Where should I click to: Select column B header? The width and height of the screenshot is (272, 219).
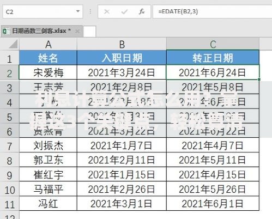tap(122, 44)
